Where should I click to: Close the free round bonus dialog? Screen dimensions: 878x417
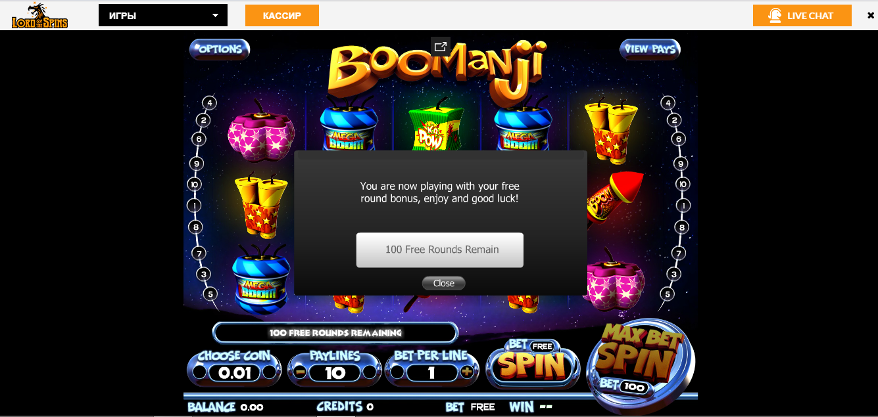tap(444, 283)
